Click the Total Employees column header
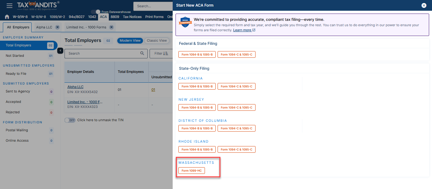The image size is (432, 189). pos(131,72)
